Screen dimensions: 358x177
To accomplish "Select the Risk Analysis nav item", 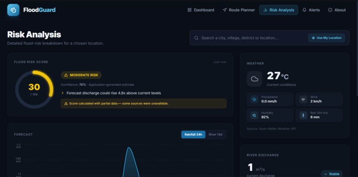I will click(278, 10).
